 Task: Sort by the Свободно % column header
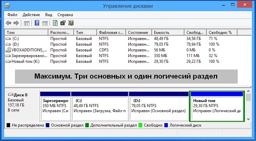(222, 33)
